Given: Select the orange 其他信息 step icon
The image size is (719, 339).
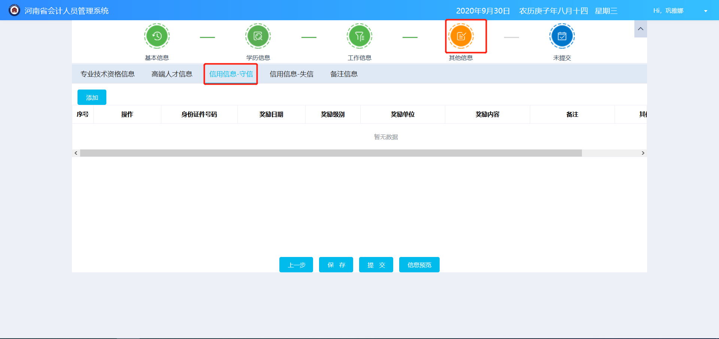Looking at the screenshot, I should (461, 36).
